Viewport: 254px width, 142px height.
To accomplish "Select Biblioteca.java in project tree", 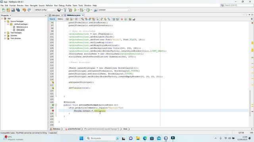I will [x=22, y=27].
